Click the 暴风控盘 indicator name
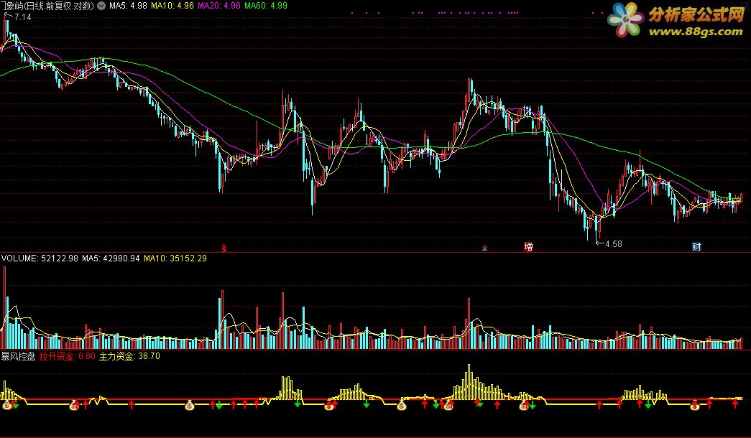Image resolution: width=751 pixels, height=438 pixels. click(18, 356)
